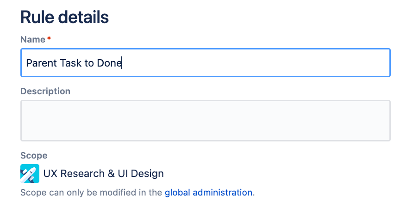
Task: Click the UX Research & UI Design project icon
Action: pyautogui.click(x=30, y=174)
